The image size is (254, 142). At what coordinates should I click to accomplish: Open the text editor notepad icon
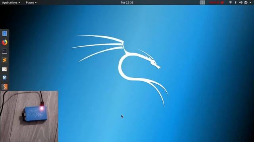pos(4,69)
